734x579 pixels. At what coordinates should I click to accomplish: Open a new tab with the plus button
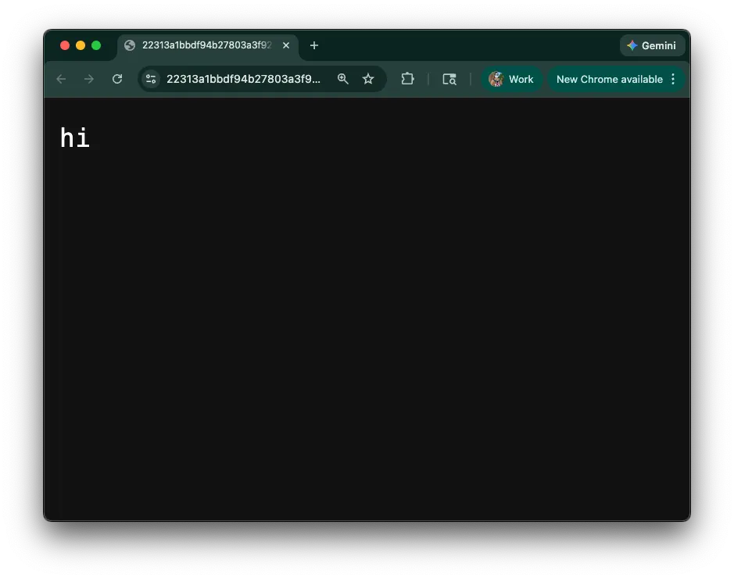(314, 46)
